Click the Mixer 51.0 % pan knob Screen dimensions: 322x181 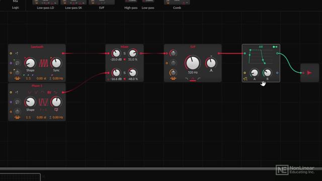(x=133, y=53)
